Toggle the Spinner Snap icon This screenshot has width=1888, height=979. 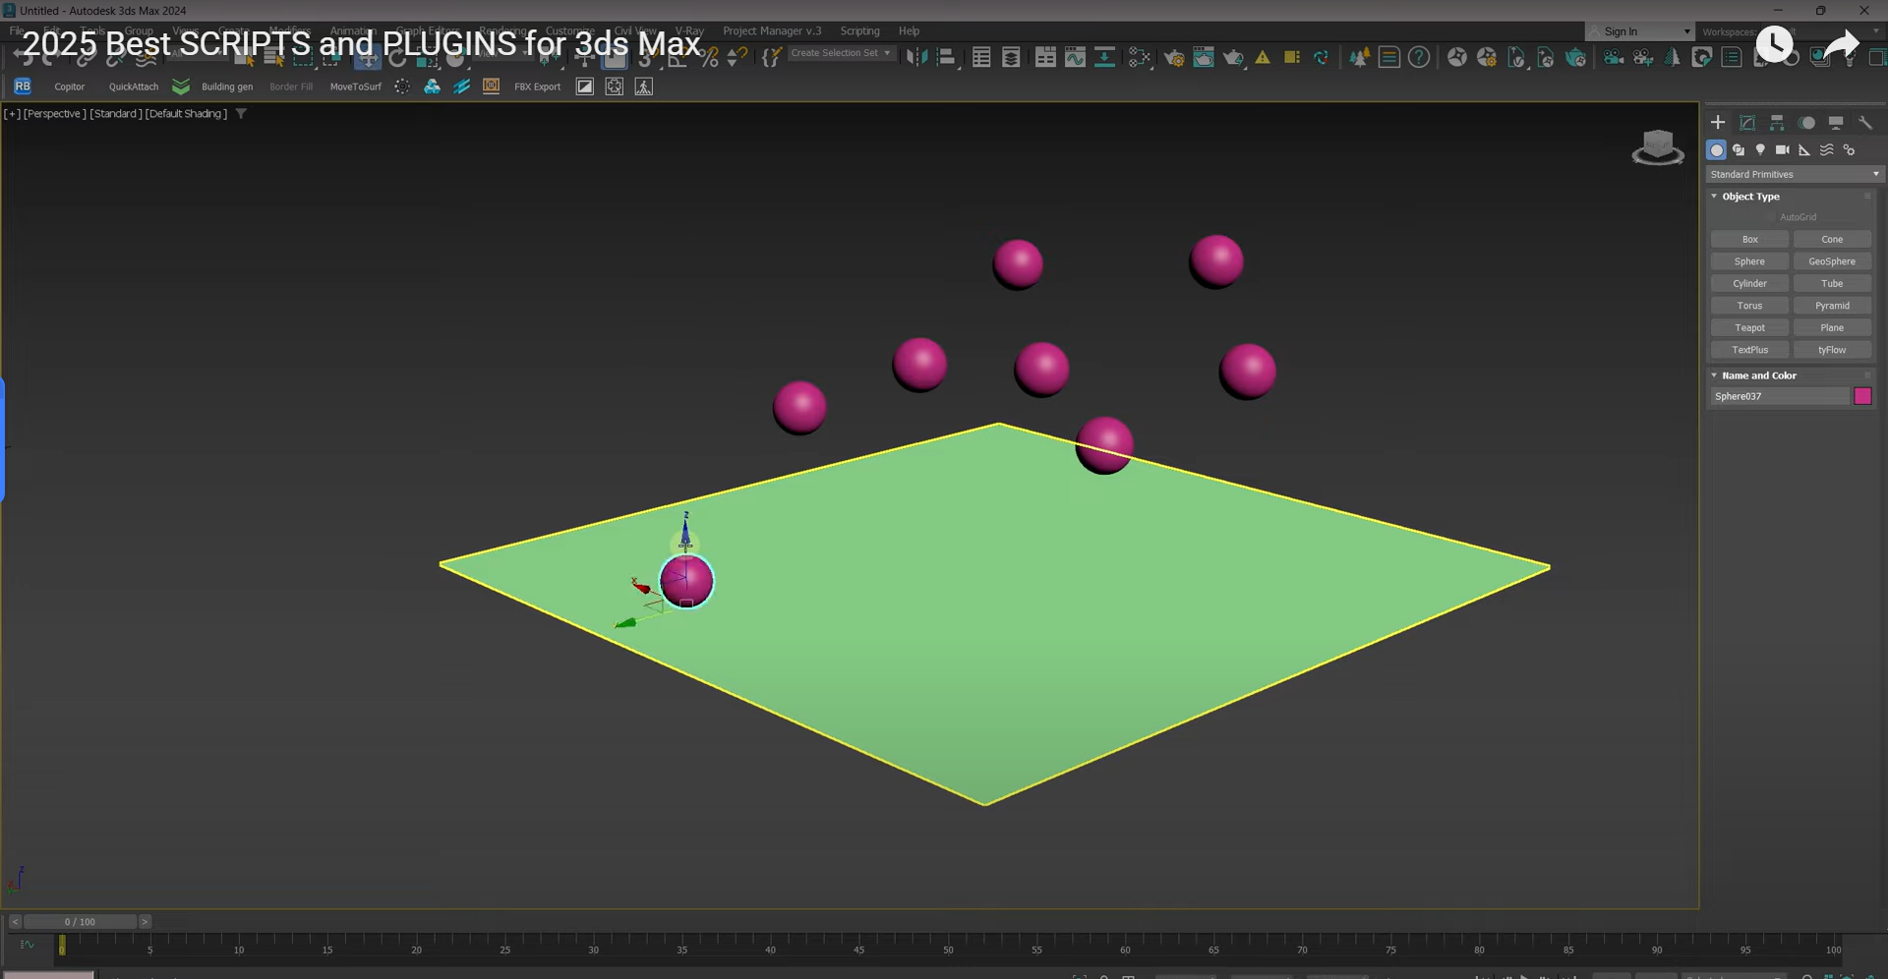pyautogui.click(x=737, y=57)
